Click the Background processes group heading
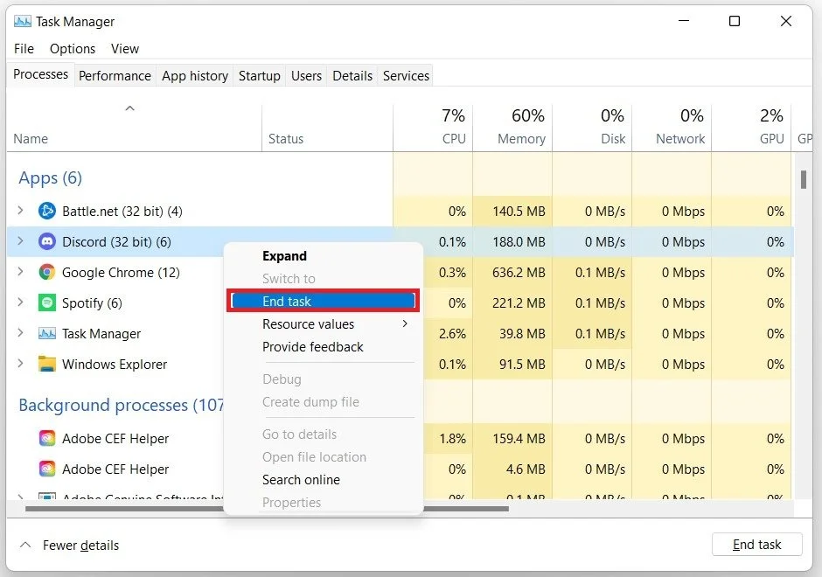Viewport: 822px width, 577px height. coord(121,405)
